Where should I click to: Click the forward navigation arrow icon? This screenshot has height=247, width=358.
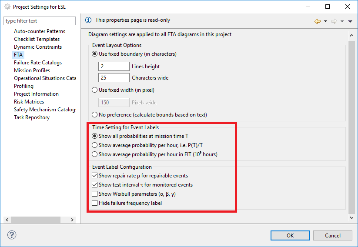(334, 21)
